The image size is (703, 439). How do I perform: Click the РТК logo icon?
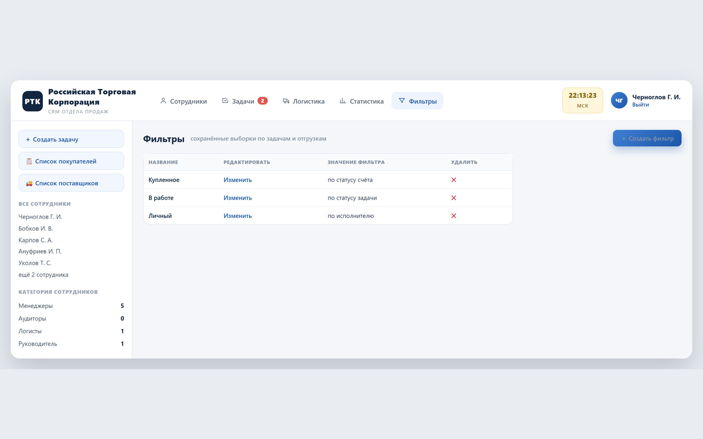point(33,101)
